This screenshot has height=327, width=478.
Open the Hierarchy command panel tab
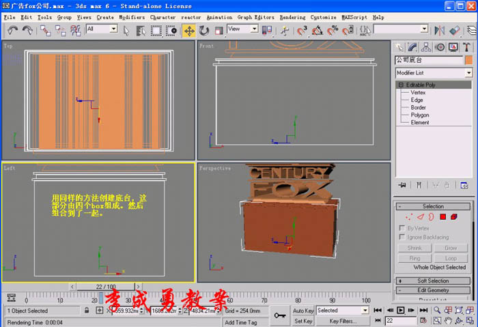[426, 47]
